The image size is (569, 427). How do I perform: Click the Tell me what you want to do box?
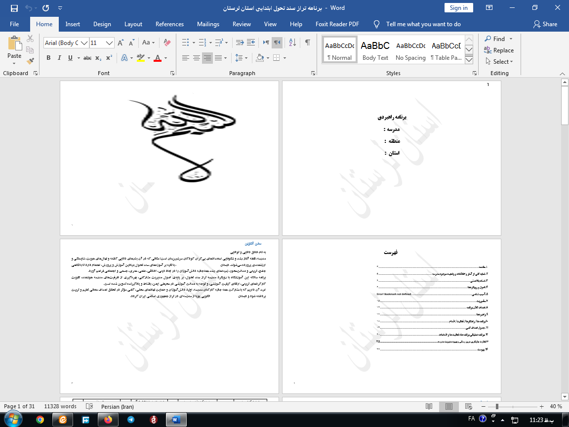click(423, 24)
